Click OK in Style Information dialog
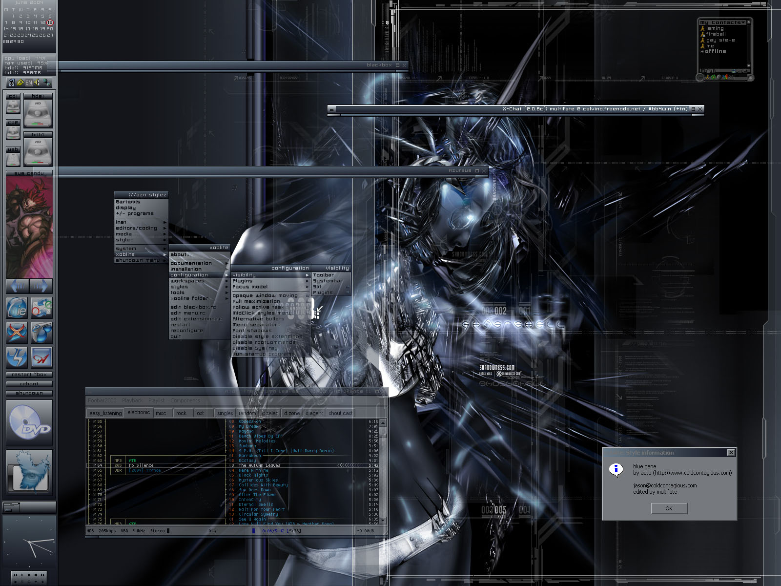 pos(669,508)
